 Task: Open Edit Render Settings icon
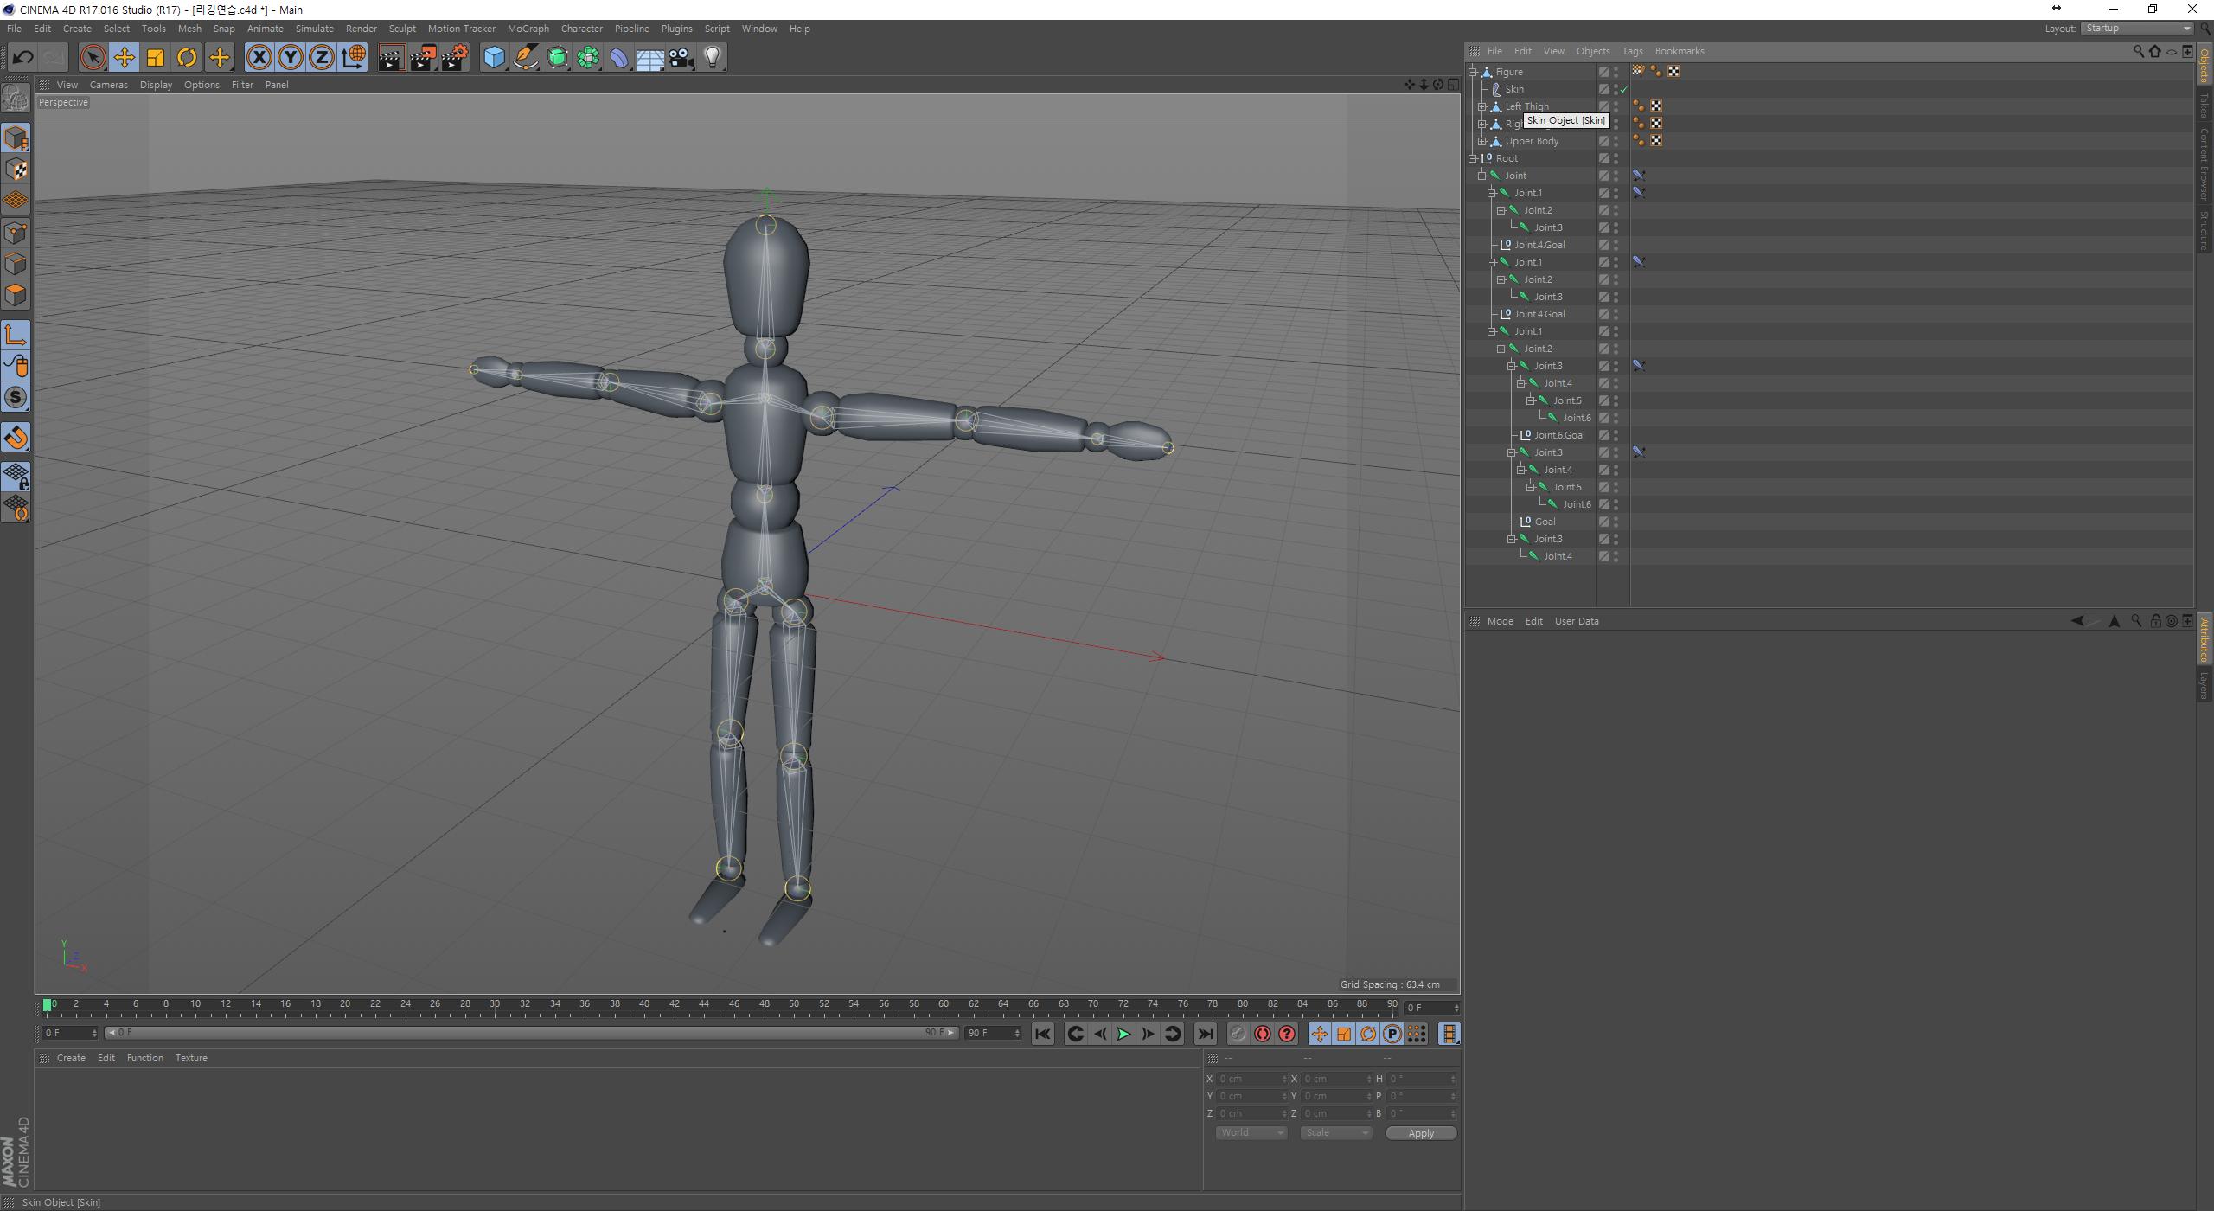click(x=455, y=58)
